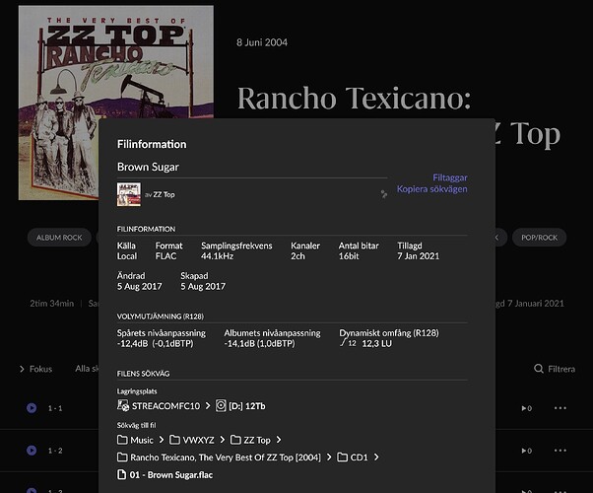Click chevron after CD1 folder

click(x=376, y=458)
